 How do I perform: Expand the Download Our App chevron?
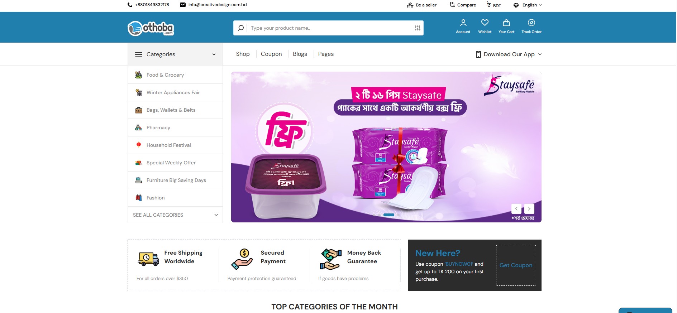pos(540,54)
